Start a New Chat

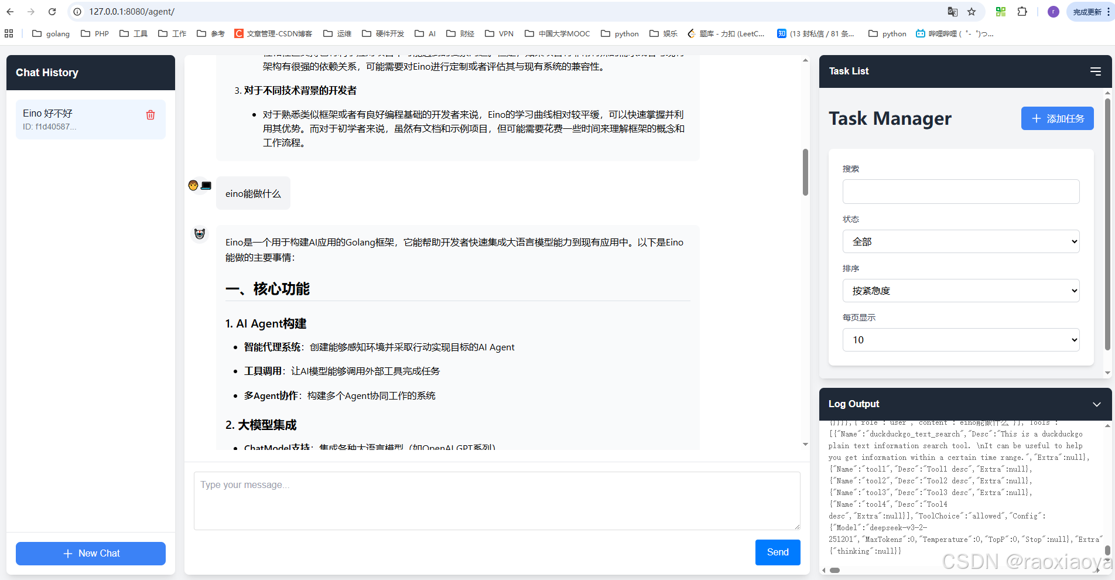91,554
